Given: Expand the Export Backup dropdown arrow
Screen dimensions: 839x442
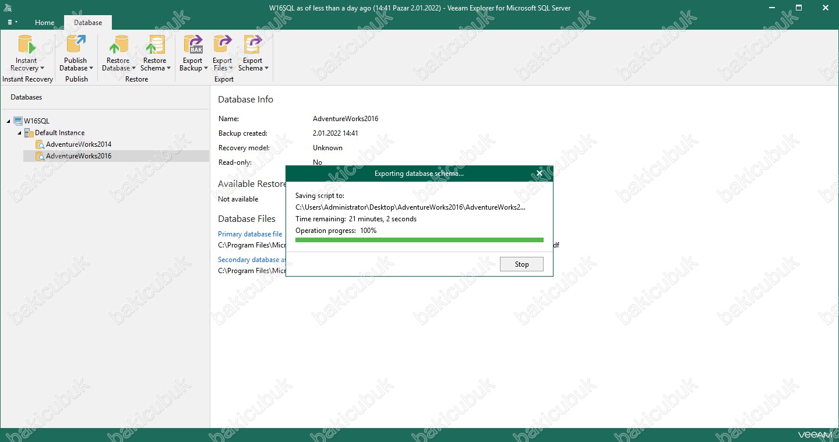Looking at the screenshot, I should (206, 69).
